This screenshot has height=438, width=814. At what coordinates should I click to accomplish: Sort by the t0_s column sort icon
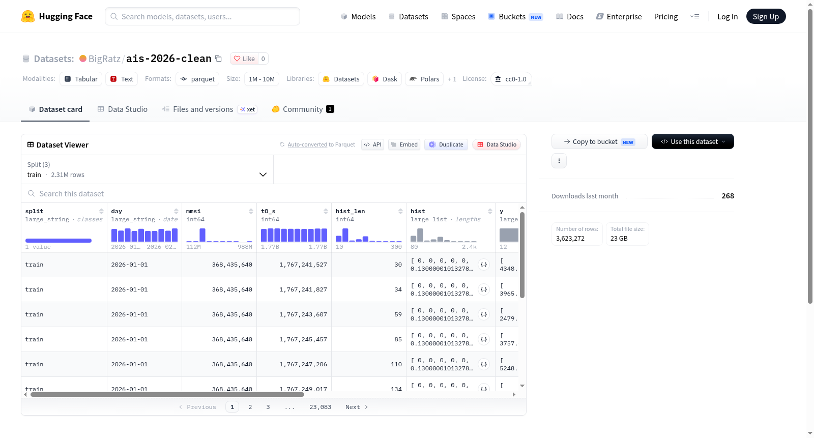click(x=326, y=211)
